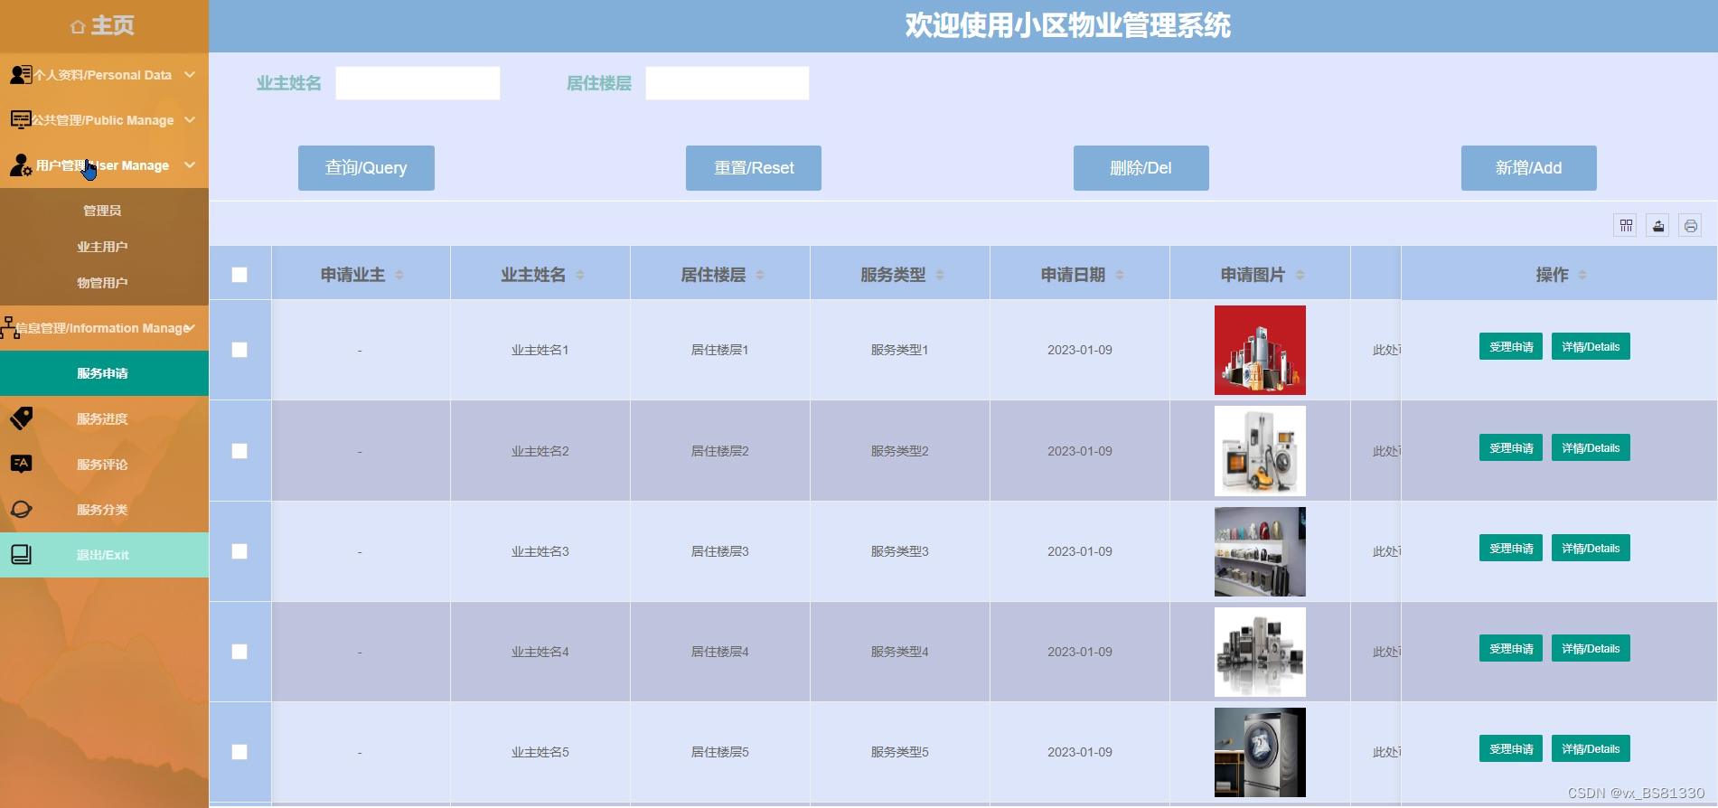Click 受理申请 for 业主姓名1 row
Screen dimensions: 1718x808
1511,346
